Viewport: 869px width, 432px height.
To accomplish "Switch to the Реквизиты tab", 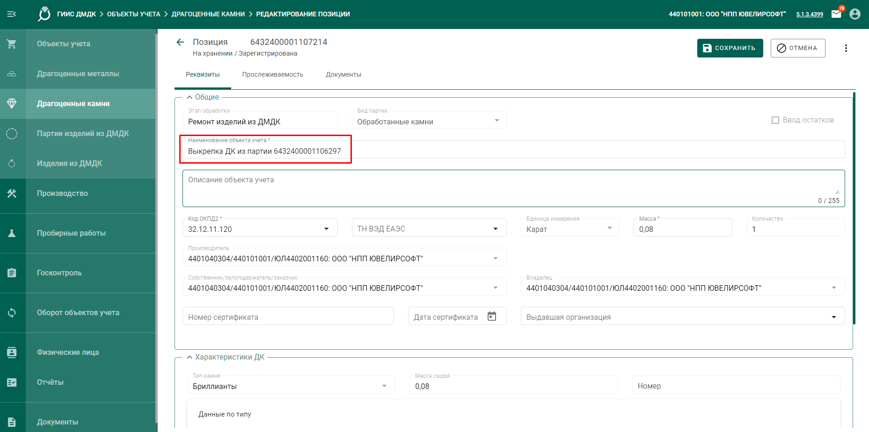I will click(203, 75).
